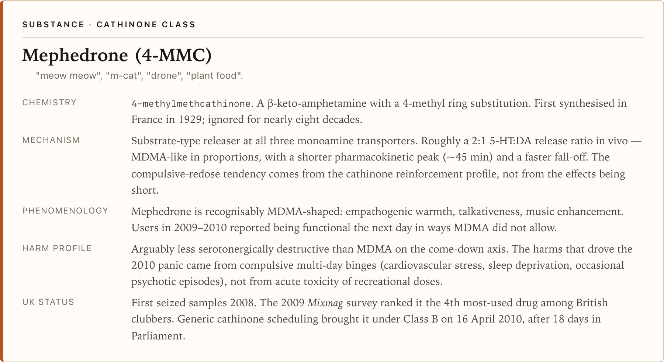This screenshot has width=664, height=363.
Task: Click the "meow meow" street name text
Action: tap(69, 76)
